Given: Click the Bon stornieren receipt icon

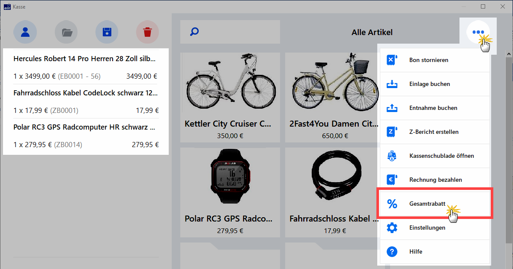Looking at the screenshot, I should (x=392, y=60).
